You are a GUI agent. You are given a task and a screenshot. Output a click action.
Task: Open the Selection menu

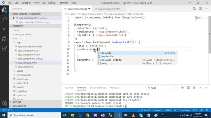coord(26,3)
